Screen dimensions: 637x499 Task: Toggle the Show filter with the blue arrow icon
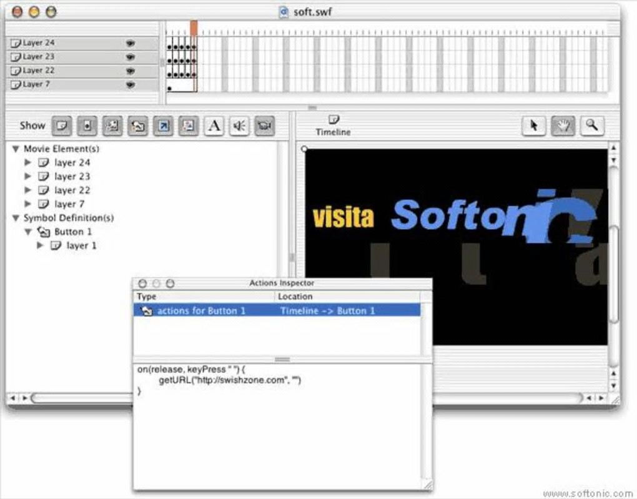tap(164, 126)
